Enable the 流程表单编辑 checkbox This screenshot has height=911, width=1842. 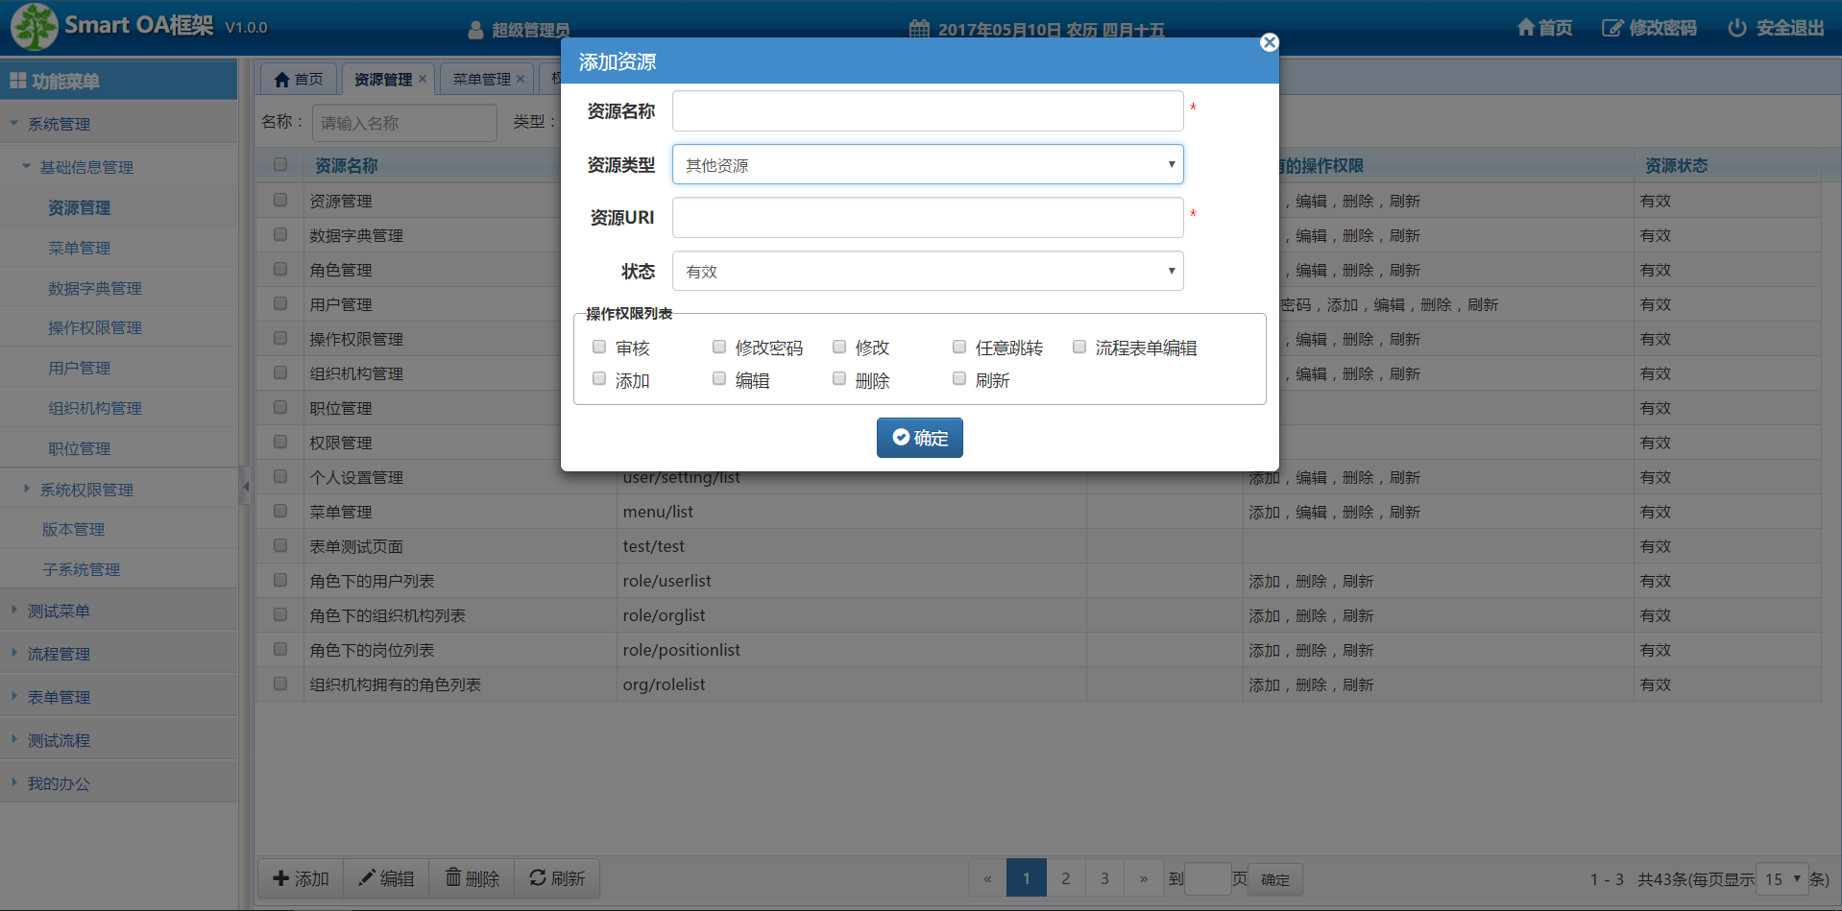(x=1079, y=347)
